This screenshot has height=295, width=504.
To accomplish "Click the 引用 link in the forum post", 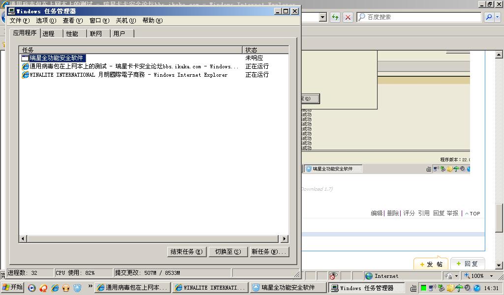I will [424, 213].
